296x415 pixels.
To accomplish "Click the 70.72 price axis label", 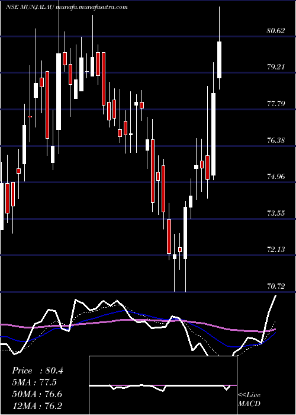I will [x=276, y=286].
